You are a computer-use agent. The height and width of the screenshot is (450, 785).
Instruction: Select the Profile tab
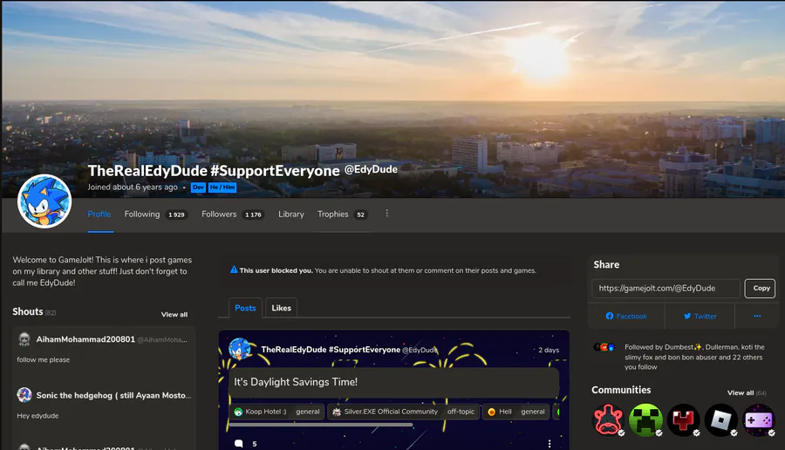coord(99,215)
